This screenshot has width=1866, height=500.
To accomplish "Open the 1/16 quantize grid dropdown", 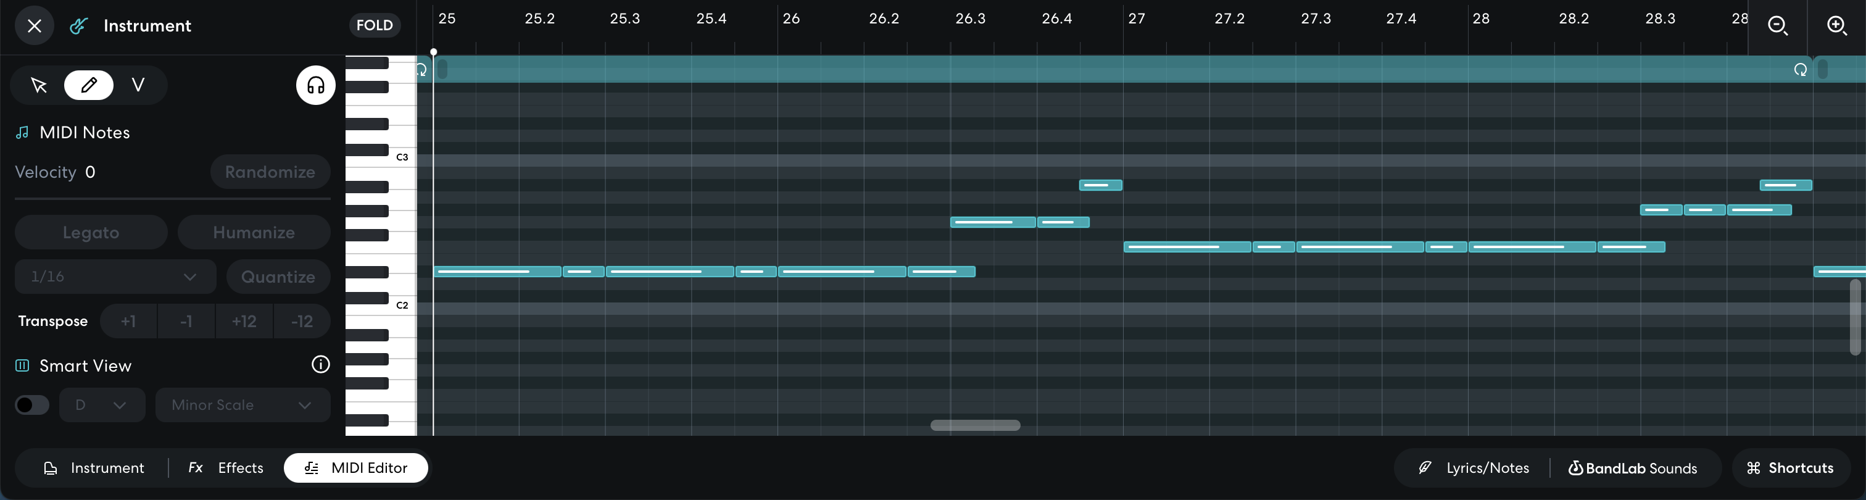I will 115,277.
